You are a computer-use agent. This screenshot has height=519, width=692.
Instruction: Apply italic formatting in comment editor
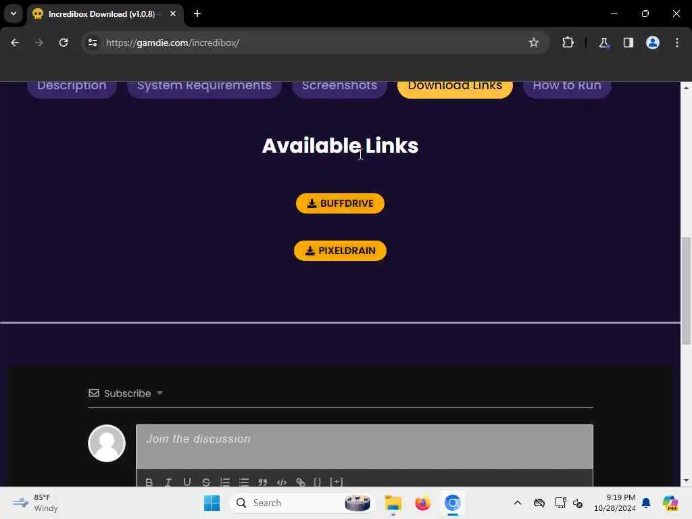[168, 482]
